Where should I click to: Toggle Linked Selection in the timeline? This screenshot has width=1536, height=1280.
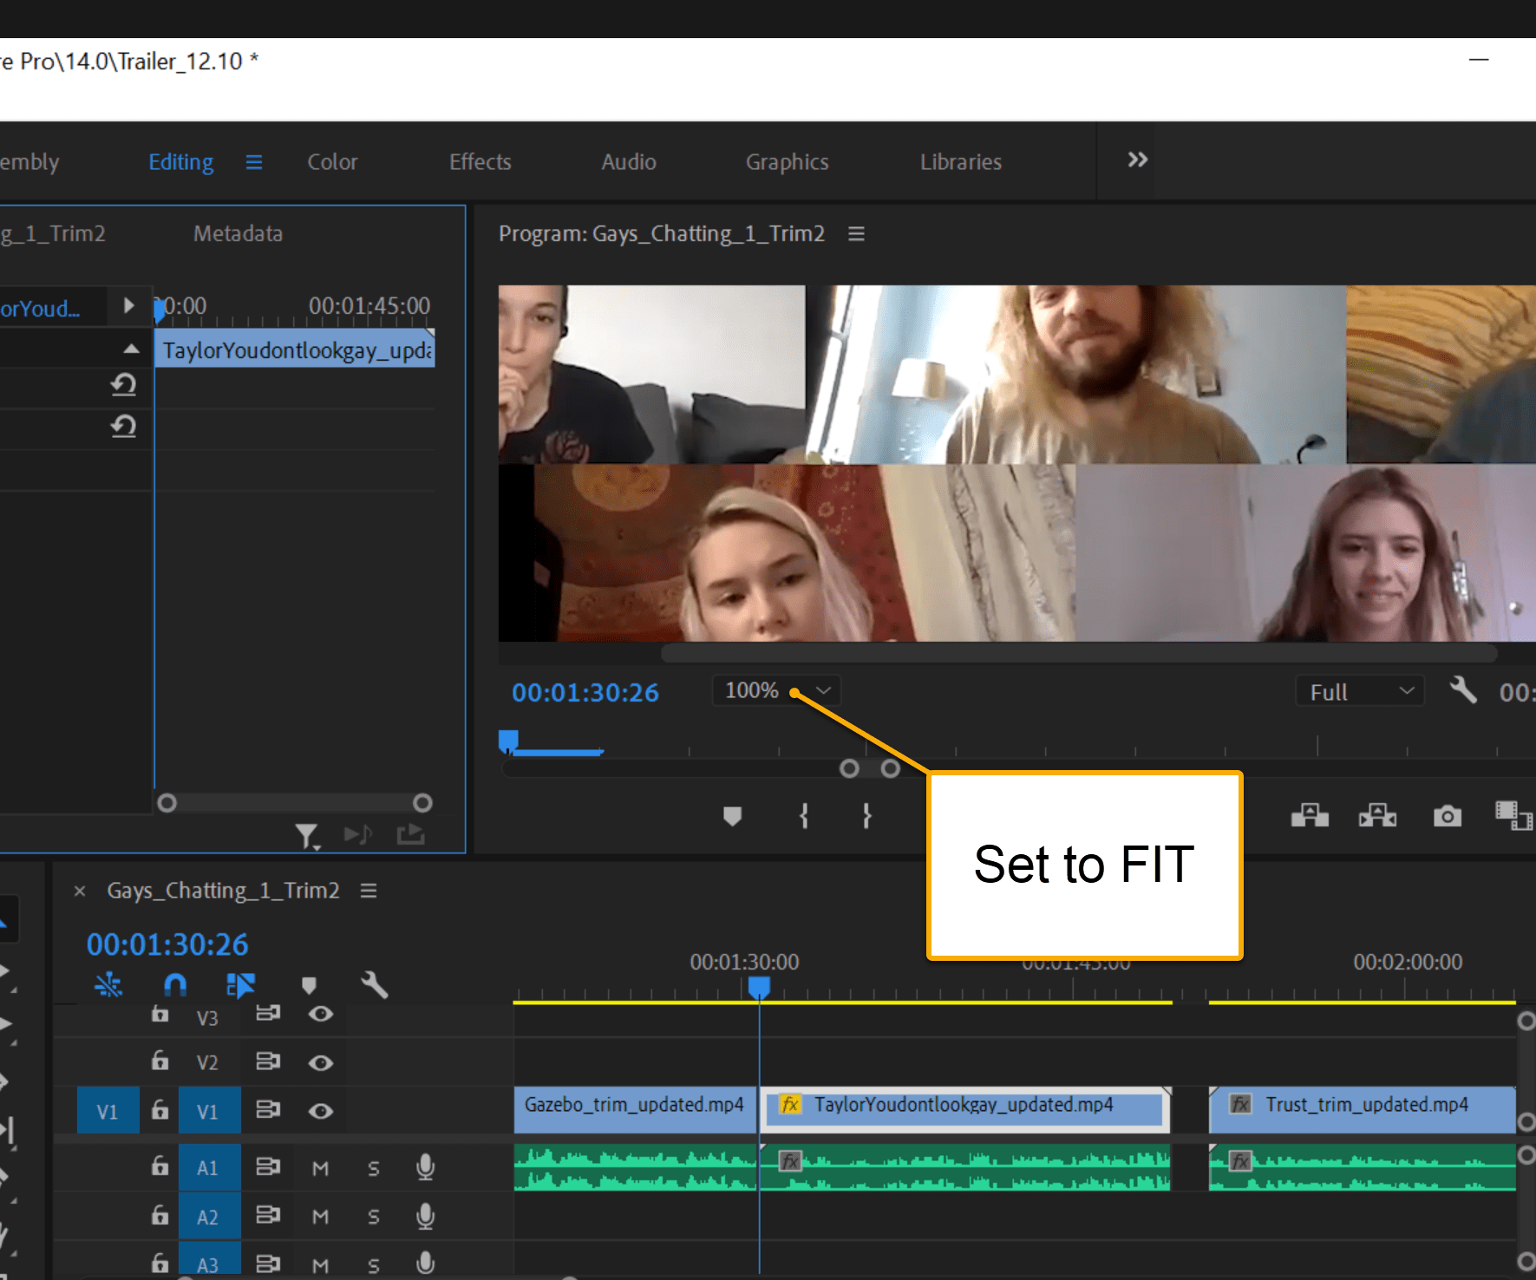pos(240,984)
